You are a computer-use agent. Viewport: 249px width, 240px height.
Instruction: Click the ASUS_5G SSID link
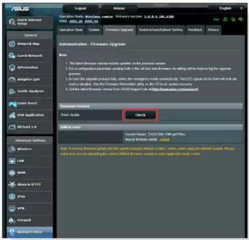coord(91,21)
